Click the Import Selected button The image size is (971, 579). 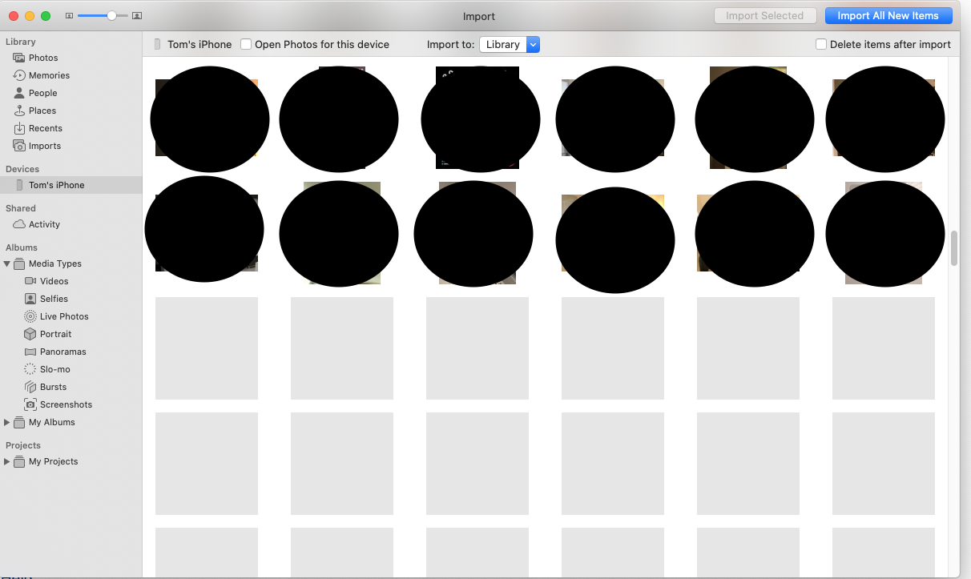click(x=764, y=16)
